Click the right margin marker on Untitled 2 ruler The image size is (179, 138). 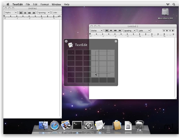[x=173, y=34]
